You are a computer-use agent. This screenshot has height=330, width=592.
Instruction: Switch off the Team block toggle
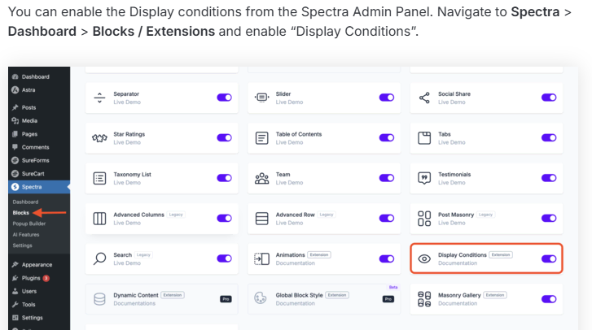pos(386,178)
